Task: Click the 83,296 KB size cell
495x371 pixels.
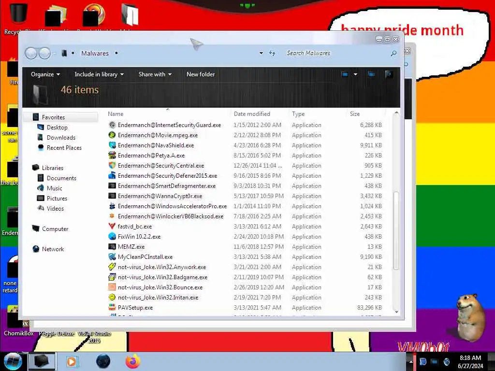Action: 369,308
